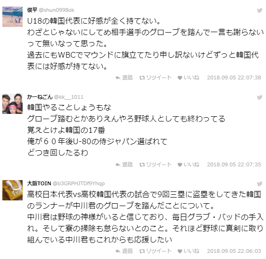
Task: Open the @shun0998ok username link
Action: 57,10
